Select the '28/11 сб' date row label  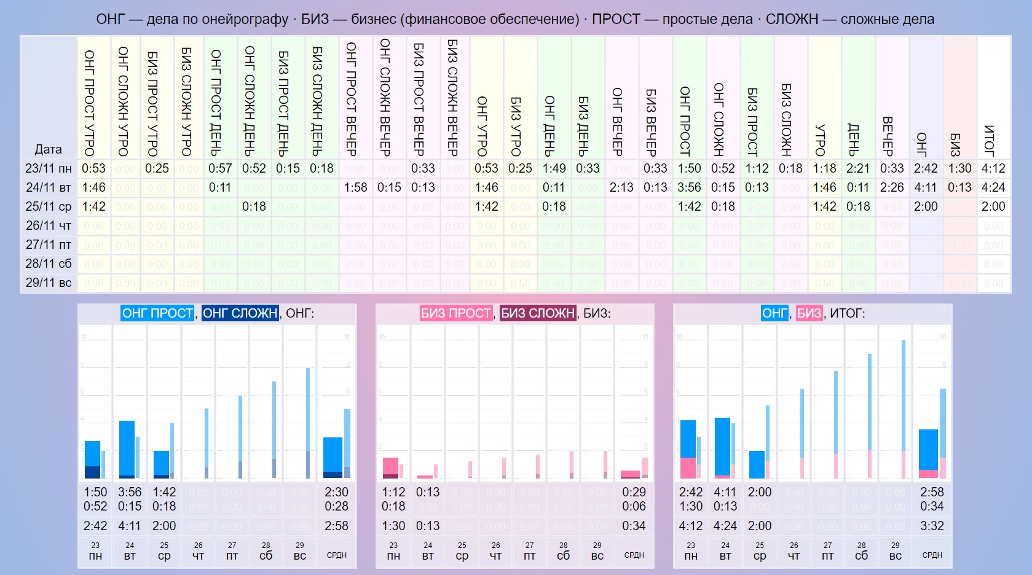click(x=49, y=264)
